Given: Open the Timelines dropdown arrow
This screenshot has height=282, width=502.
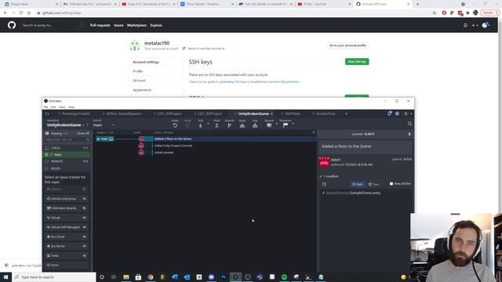Looking at the screenshot, I should [293, 124].
